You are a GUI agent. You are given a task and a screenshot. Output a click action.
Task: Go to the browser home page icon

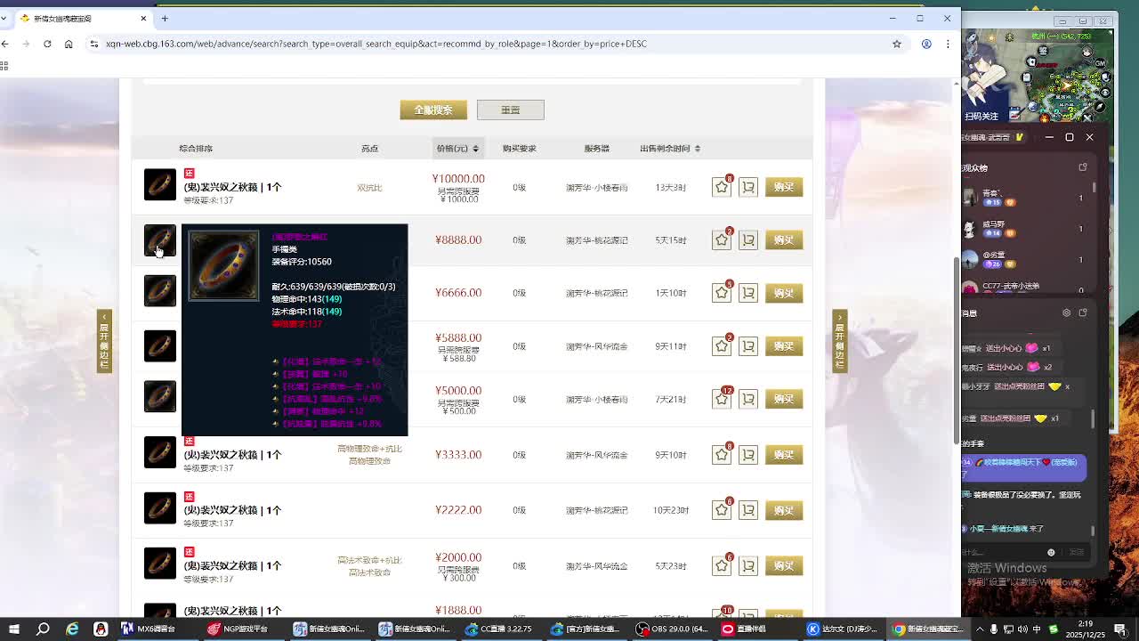(69, 44)
